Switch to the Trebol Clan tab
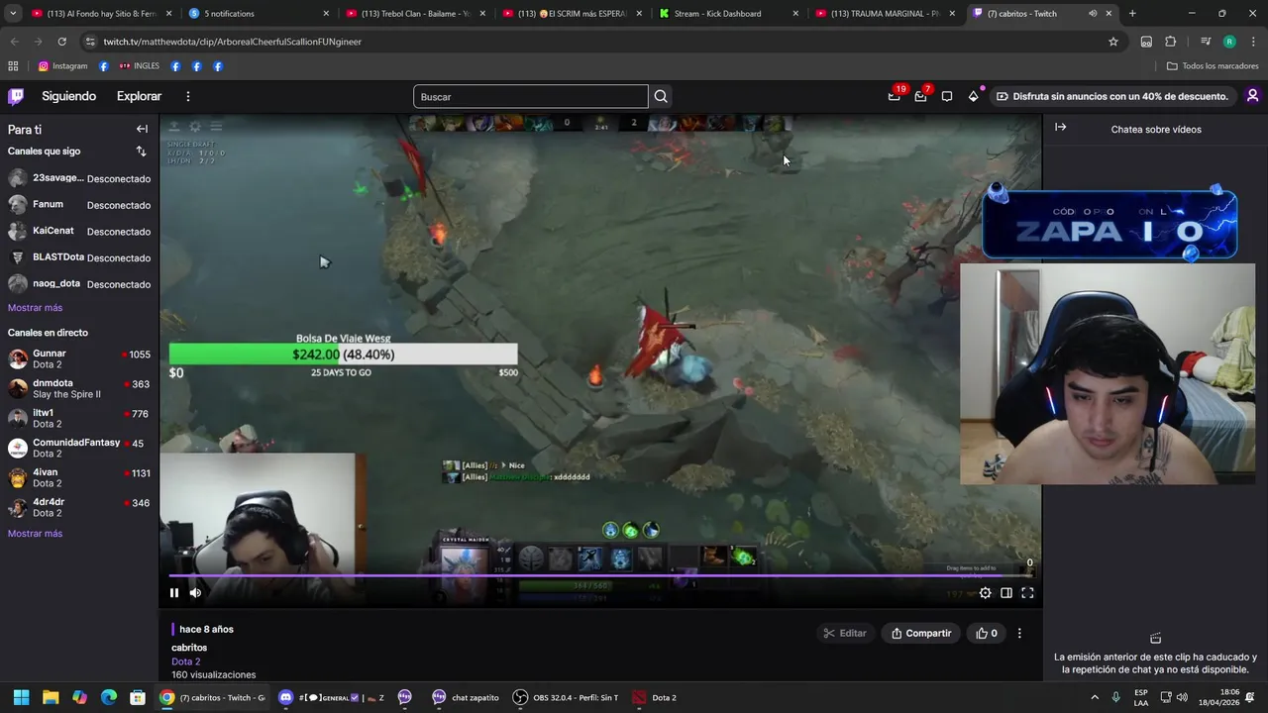 (x=416, y=14)
